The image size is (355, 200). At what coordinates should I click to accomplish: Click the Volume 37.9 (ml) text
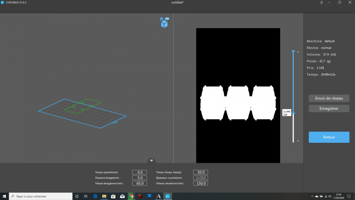click(321, 54)
